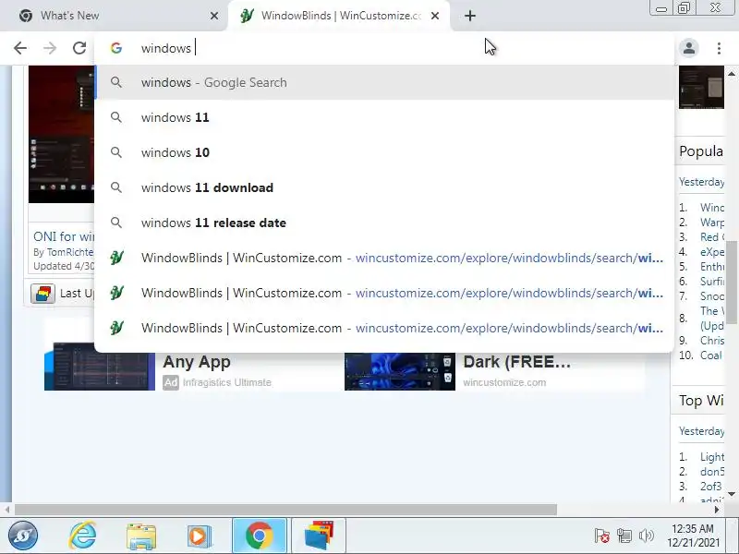The image size is (739, 554).
Task: Open the second WindowBlinds WinCustomize.com history suggestion
Action: coord(384,293)
